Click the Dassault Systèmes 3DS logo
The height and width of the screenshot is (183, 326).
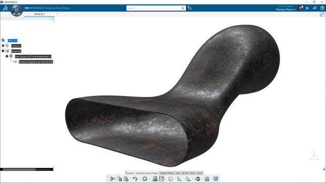[5, 8]
